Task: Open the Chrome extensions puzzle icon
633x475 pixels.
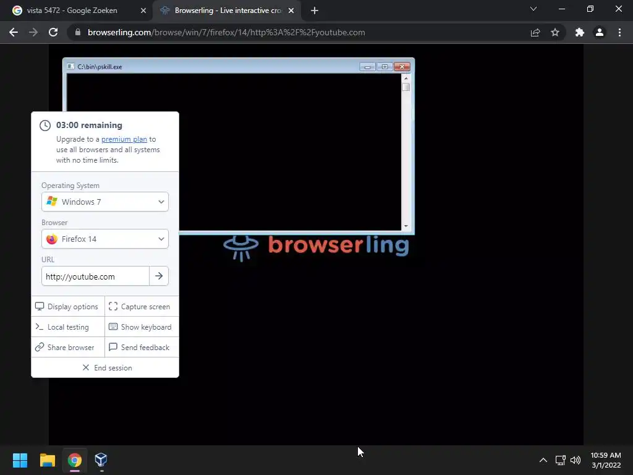Action: [580, 32]
